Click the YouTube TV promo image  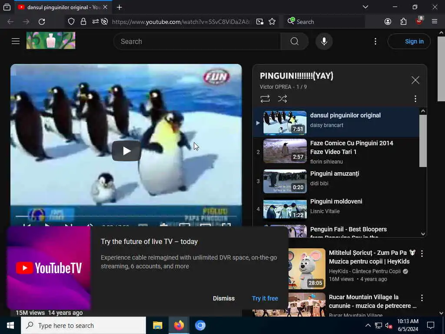[x=49, y=268]
